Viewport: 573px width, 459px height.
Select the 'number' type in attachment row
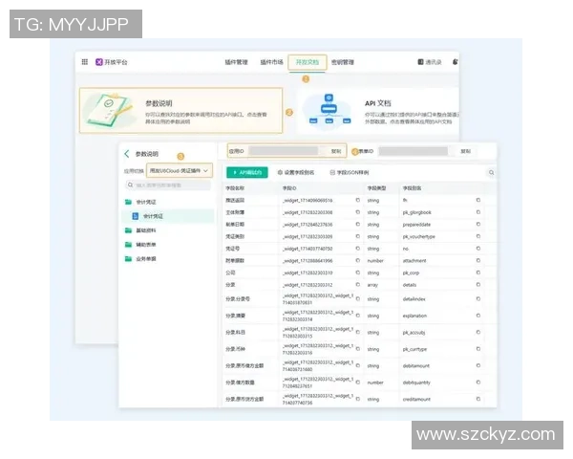375,261
